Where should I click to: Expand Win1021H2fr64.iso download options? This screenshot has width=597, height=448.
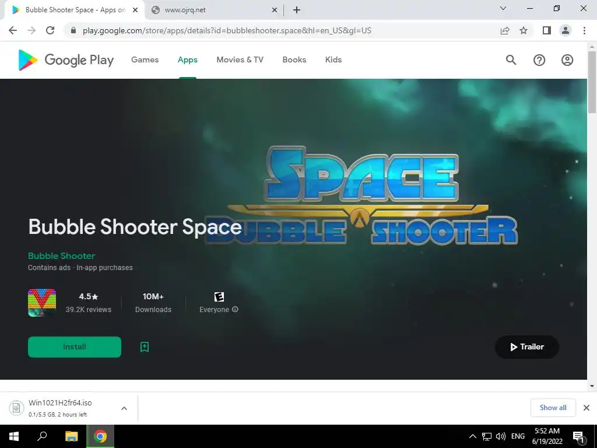pyautogui.click(x=124, y=408)
